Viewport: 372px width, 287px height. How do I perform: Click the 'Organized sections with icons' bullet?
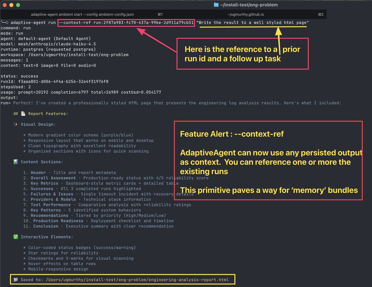(86, 151)
